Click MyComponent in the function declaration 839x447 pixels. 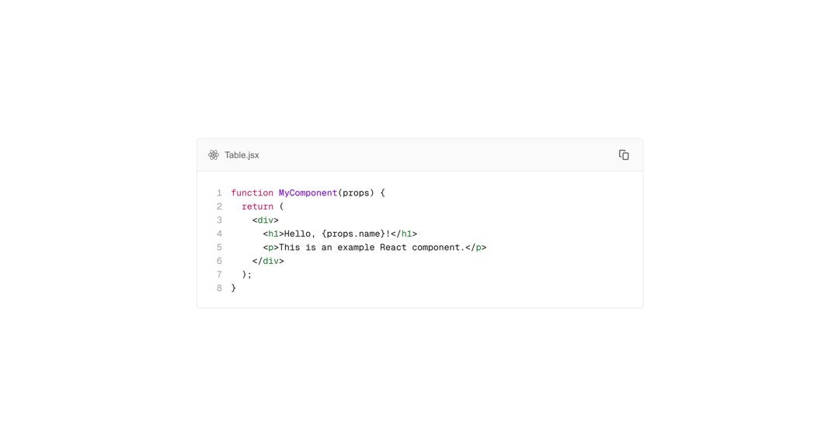coord(308,193)
